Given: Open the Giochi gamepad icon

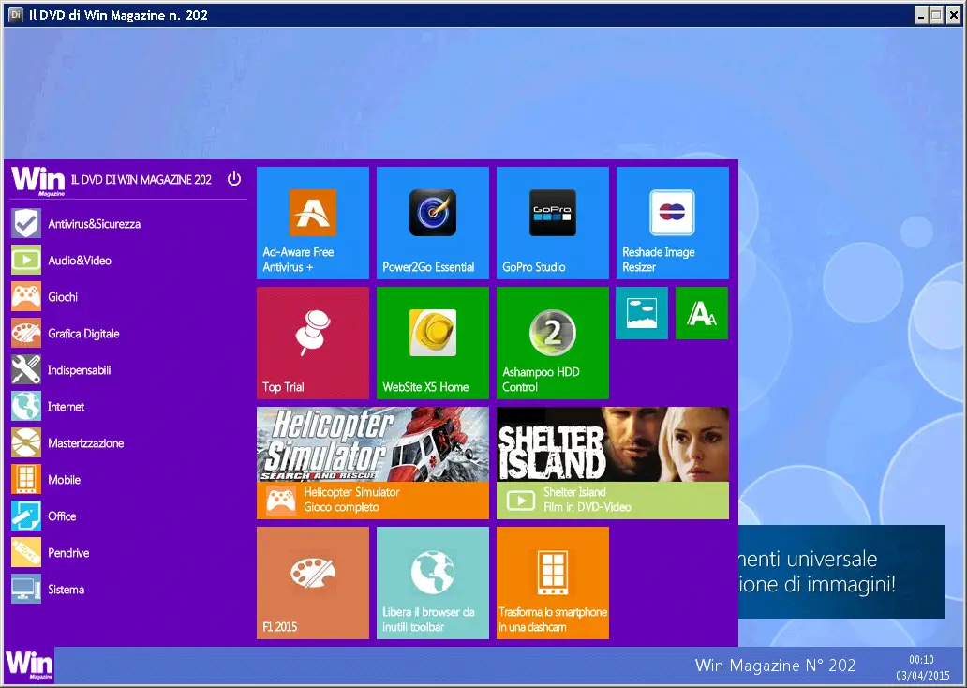Looking at the screenshot, I should (x=26, y=297).
